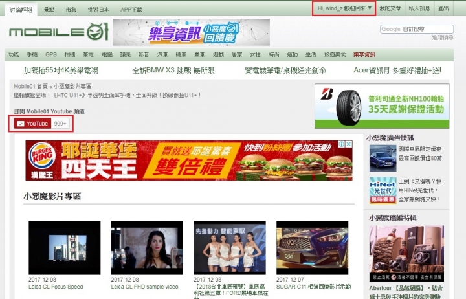Click the 樂享資訊 小惡魔回饋慶 banner
The height and width of the screenshot is (299, 466).
pyautogui.click(x=191, y=32)
